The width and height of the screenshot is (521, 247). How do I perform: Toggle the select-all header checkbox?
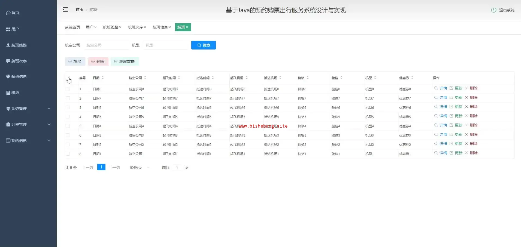tap(68, 78)
